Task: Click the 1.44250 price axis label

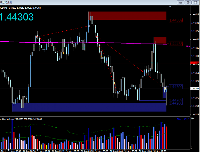Action: (195, 106)
